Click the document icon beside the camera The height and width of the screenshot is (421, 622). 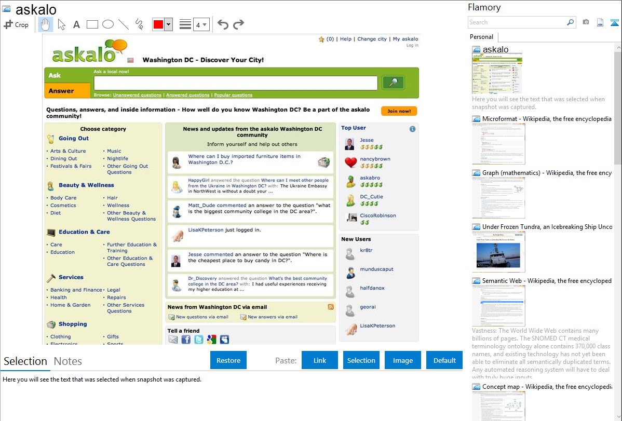[600, 22]
